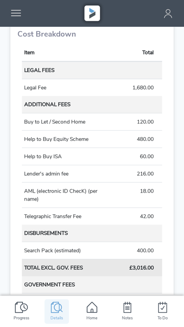The width and height of the screenshot is (184, 327).
Task: Click the Help to Buy Equity Scheme row
Action: 92,139
